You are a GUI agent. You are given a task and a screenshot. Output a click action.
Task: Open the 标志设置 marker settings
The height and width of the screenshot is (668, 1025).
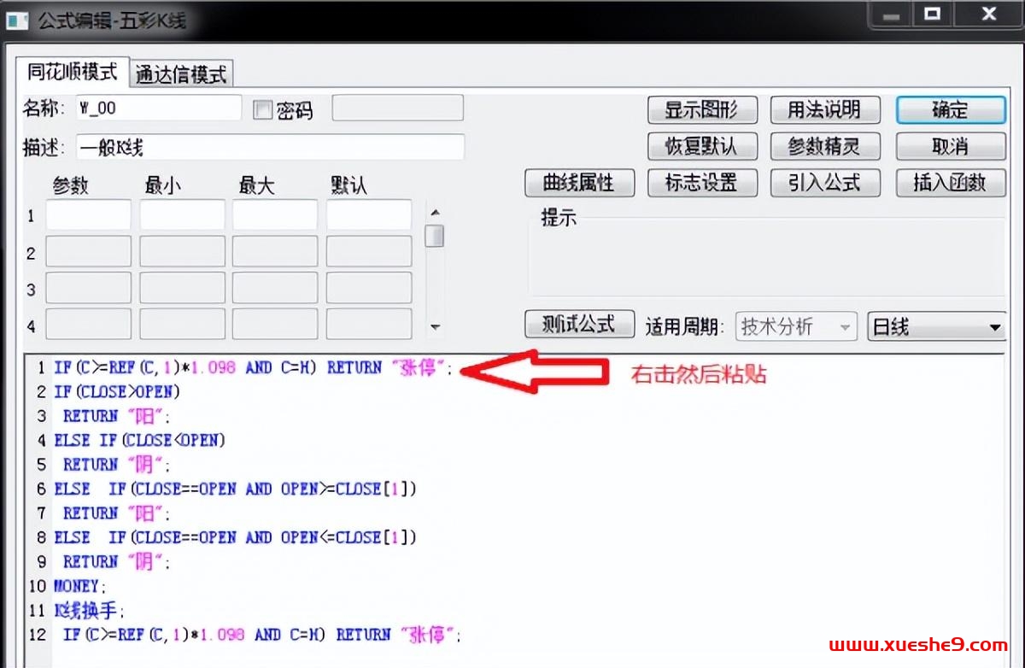(702, 183)
